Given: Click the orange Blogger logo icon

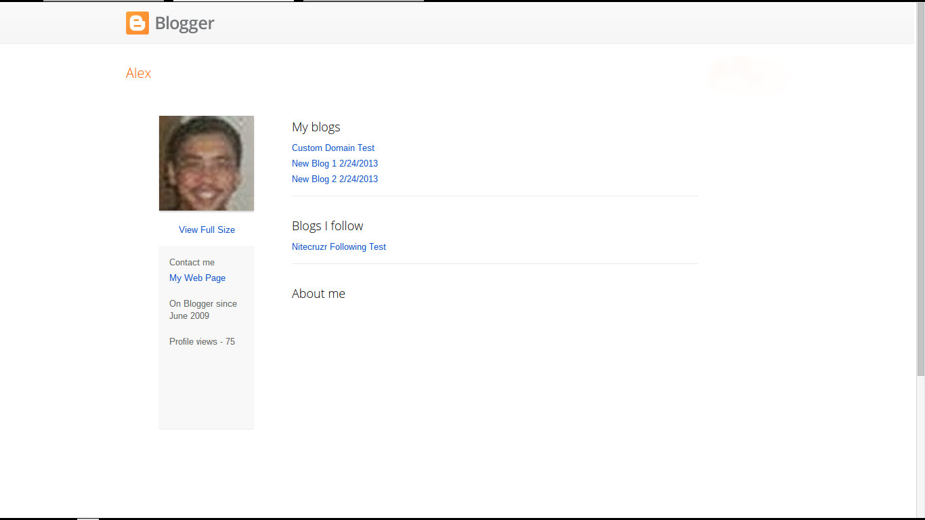Looking at the screenshot, I should pyautogui.click(x=137, y=22).
